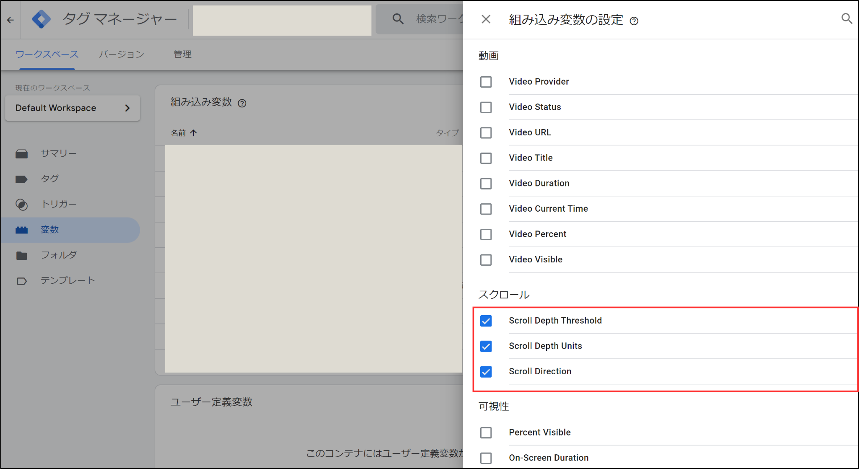Enable the Video Provider checkbox

tap(486, 82)
